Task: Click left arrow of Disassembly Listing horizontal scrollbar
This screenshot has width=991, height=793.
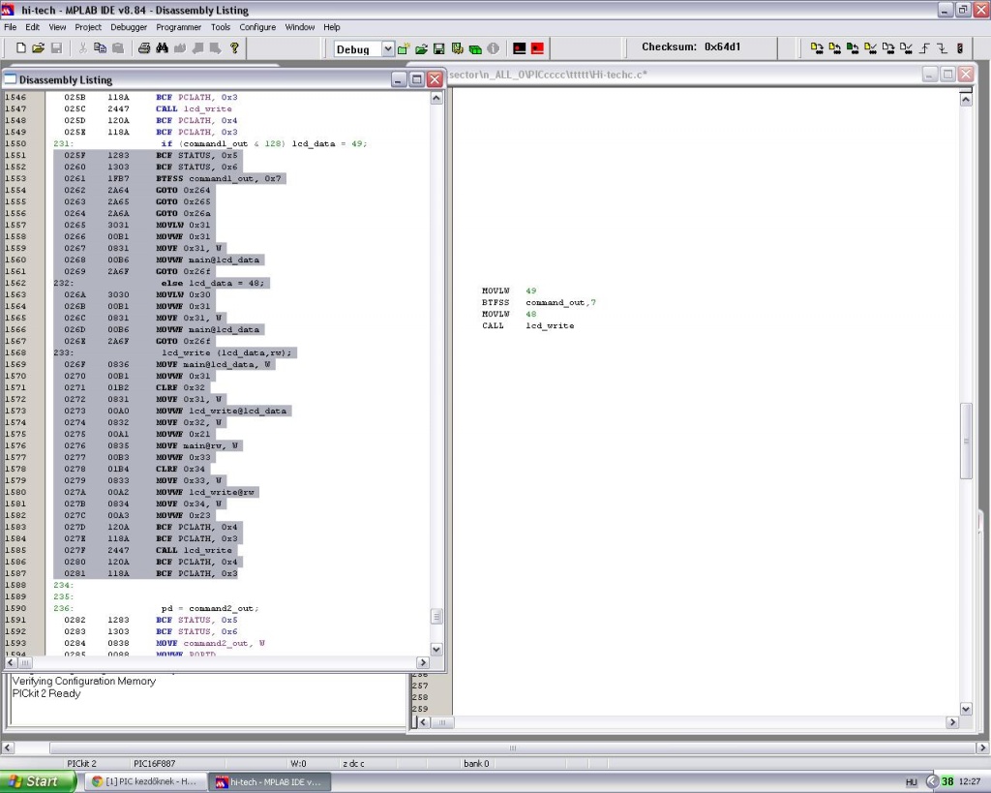Action: [11, 662]
